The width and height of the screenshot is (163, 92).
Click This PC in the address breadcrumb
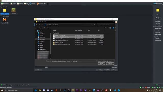49,25
